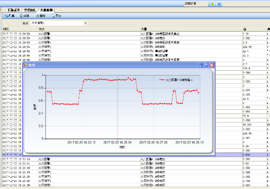Click the 清除 clear button label
Image resolution: width=270 pixels, height=189 pixels.
point(26,16)
